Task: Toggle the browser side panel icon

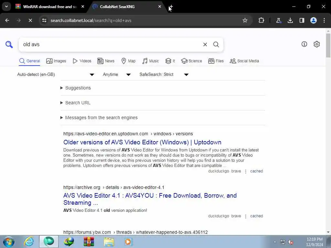Action: pyautogui.click(x=302, y=20)
